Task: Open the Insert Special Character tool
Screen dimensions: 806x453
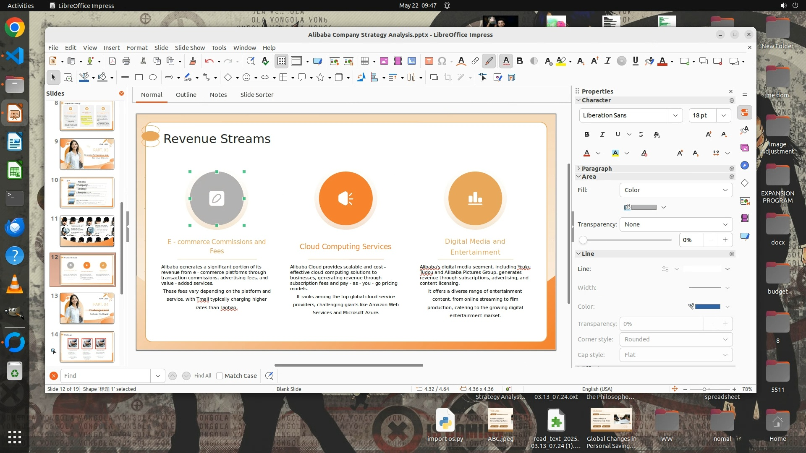Action: click(x=442, y=61)
